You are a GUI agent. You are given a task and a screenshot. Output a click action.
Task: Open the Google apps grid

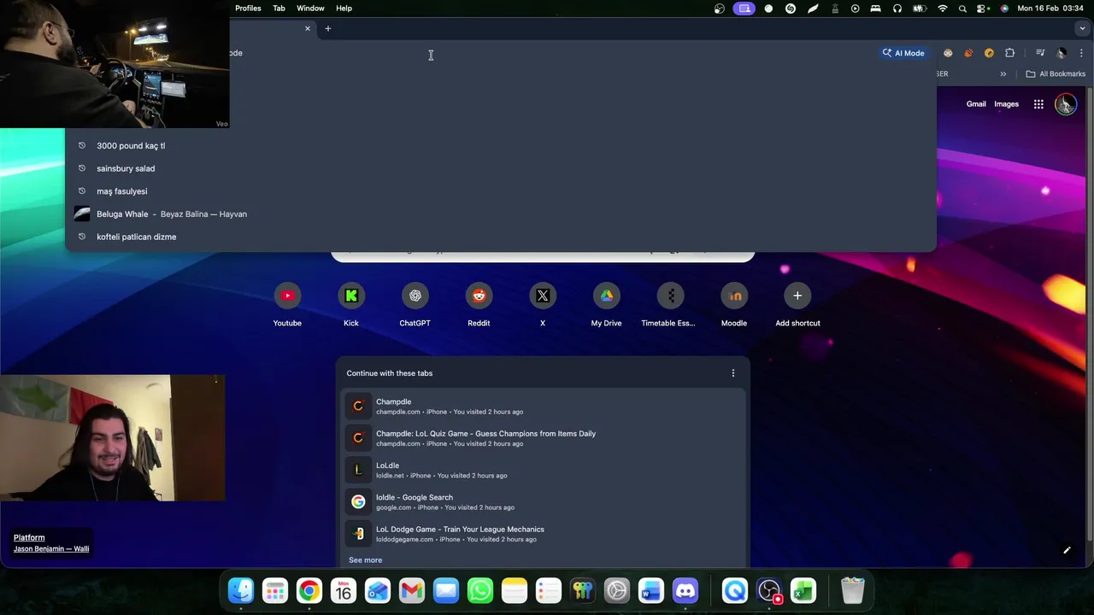click(1038, 104)
